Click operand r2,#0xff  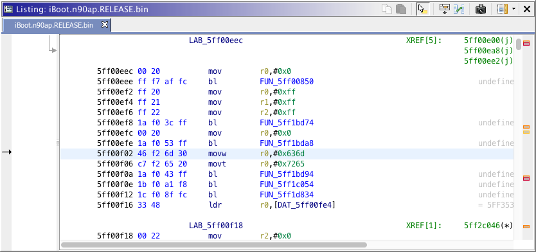(278, 113)
